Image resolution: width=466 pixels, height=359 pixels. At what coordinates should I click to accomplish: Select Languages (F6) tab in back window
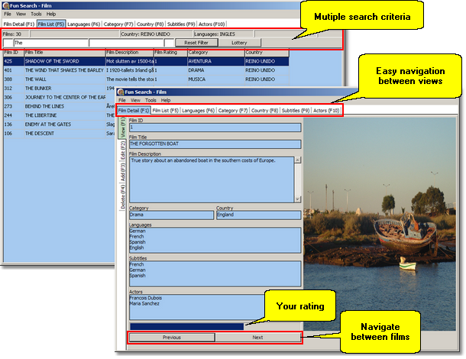click(84, 24)
